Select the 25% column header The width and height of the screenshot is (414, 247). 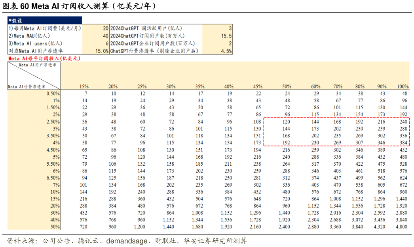point(142,86)
